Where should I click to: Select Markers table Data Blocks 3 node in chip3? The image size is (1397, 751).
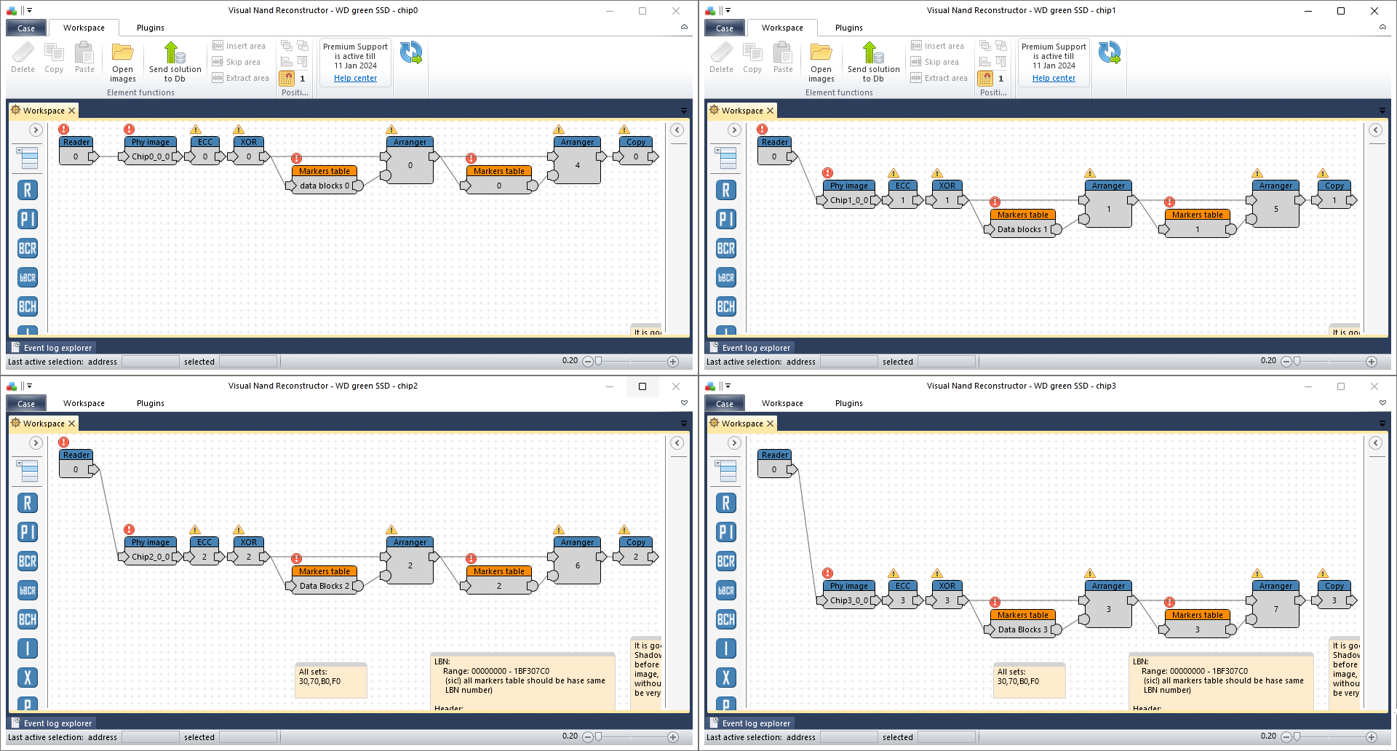(1022, 624)
